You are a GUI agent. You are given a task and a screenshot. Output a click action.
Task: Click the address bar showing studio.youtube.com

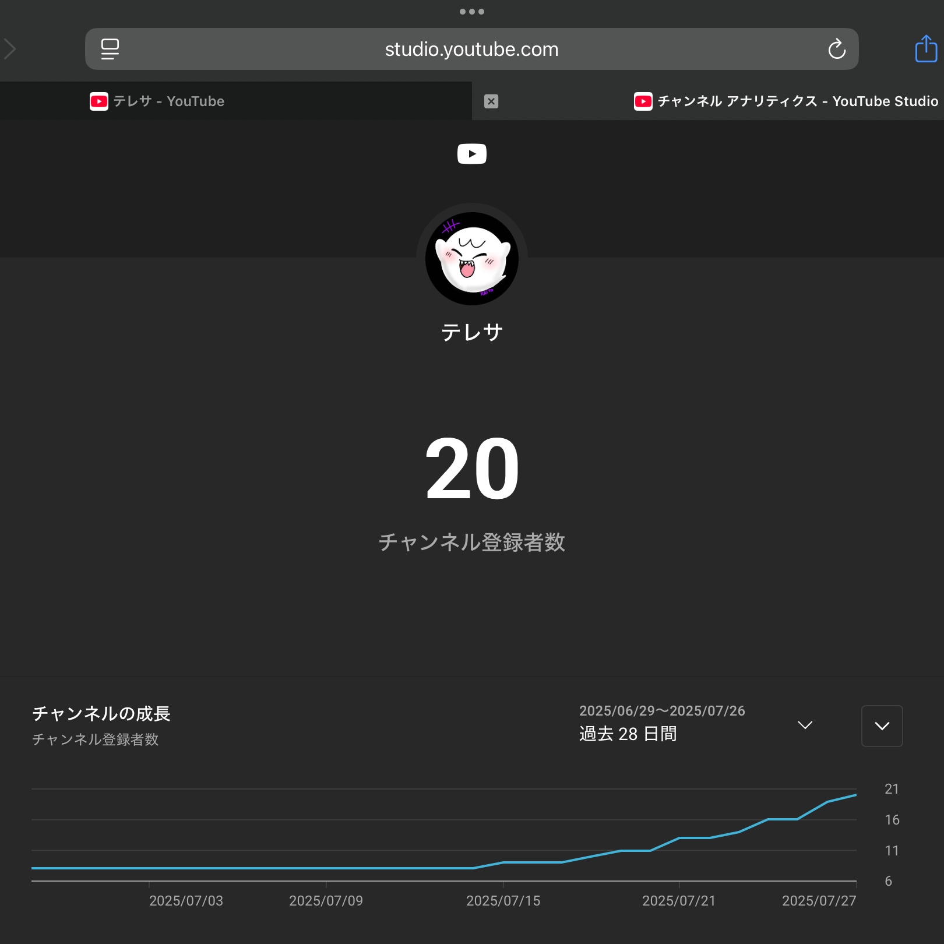(472, 49)
